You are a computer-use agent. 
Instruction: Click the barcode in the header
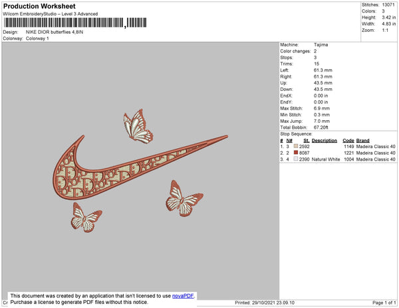(x=75, y=23)
